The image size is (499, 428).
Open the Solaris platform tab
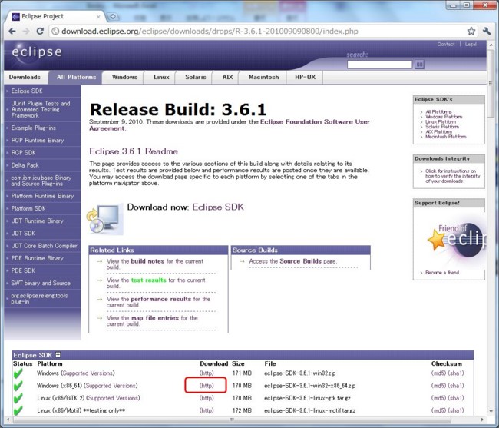[196, 77]
